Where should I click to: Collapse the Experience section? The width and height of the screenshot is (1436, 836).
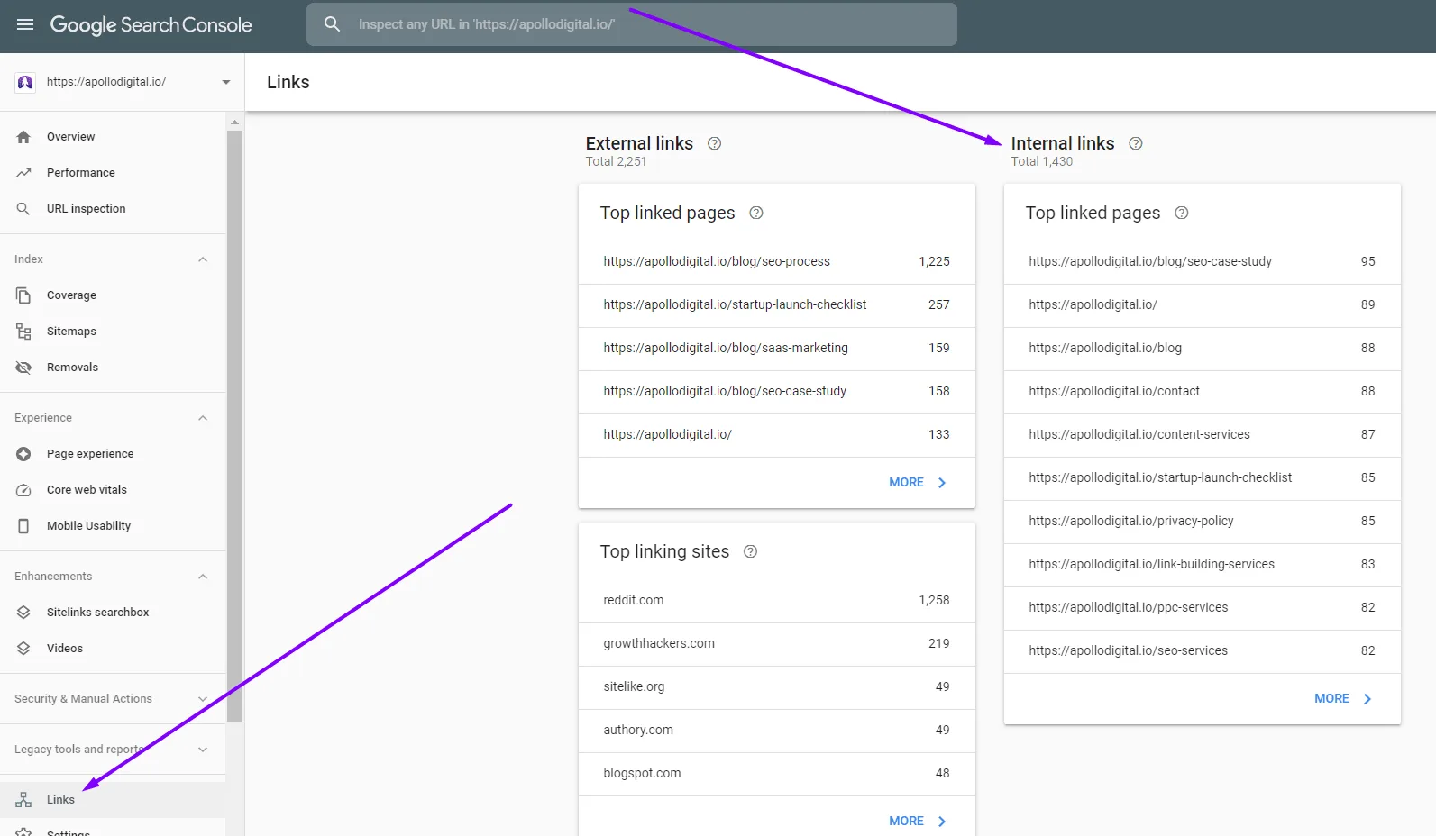tap(203, 418)
